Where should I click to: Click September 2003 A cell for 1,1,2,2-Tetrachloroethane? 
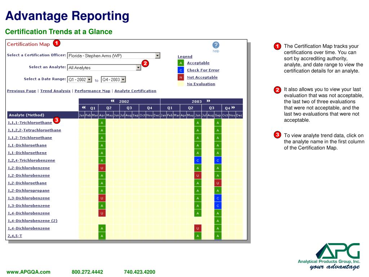(218, 130)
